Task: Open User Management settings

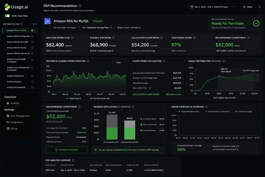Action: pyautogui.click(x=18, y=116)
